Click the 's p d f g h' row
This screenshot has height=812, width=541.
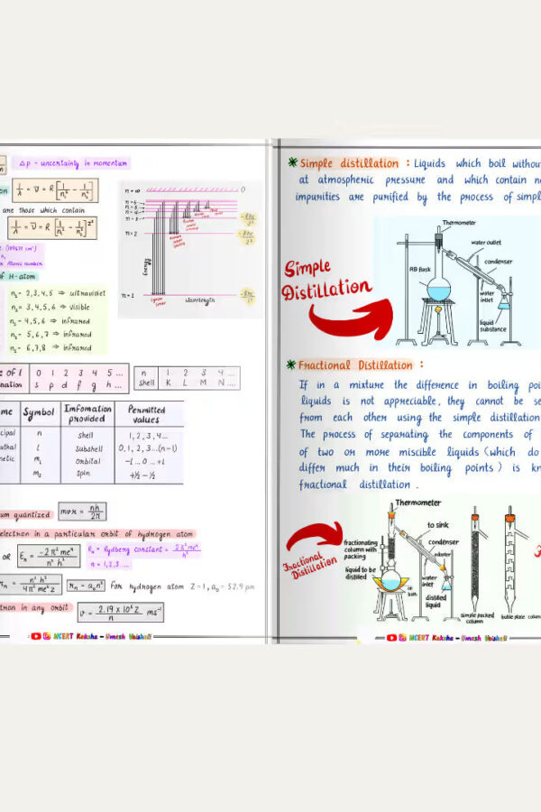(78, 386)
